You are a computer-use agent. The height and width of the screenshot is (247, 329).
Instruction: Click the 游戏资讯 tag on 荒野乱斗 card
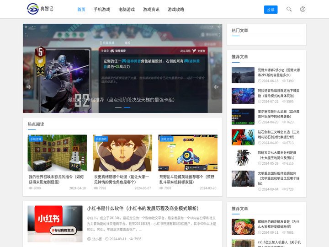[166, 139]
